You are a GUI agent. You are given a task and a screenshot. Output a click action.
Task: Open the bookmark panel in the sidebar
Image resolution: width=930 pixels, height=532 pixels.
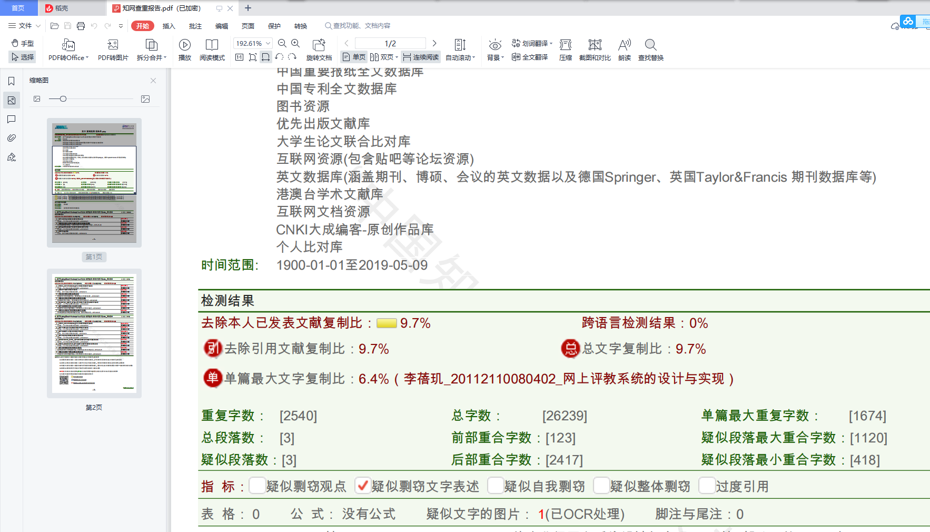[x=11, y=81]
